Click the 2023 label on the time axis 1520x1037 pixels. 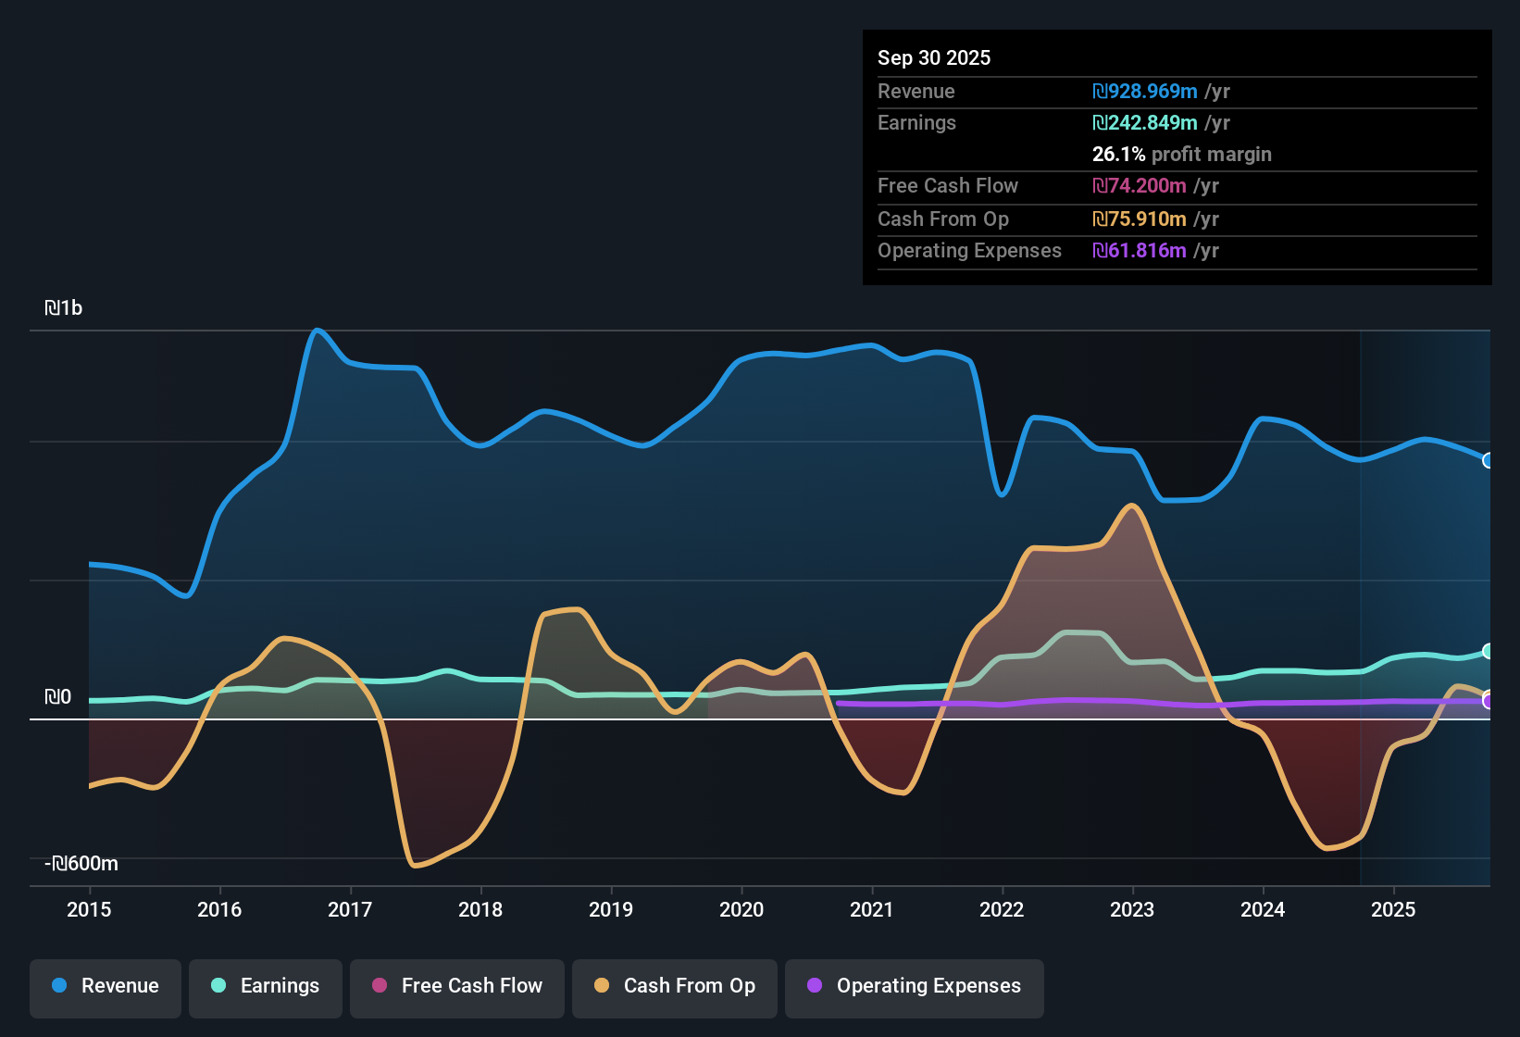(x=1132, y=910)
